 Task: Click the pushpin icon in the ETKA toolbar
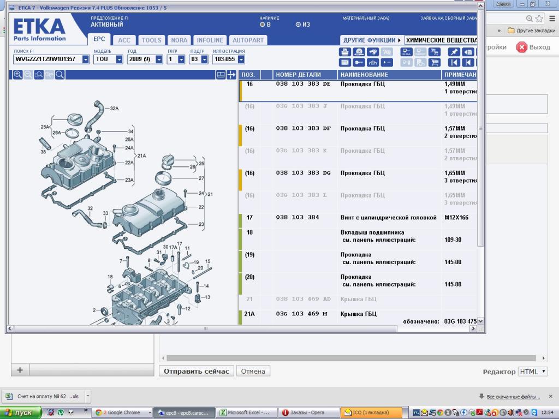454,52
